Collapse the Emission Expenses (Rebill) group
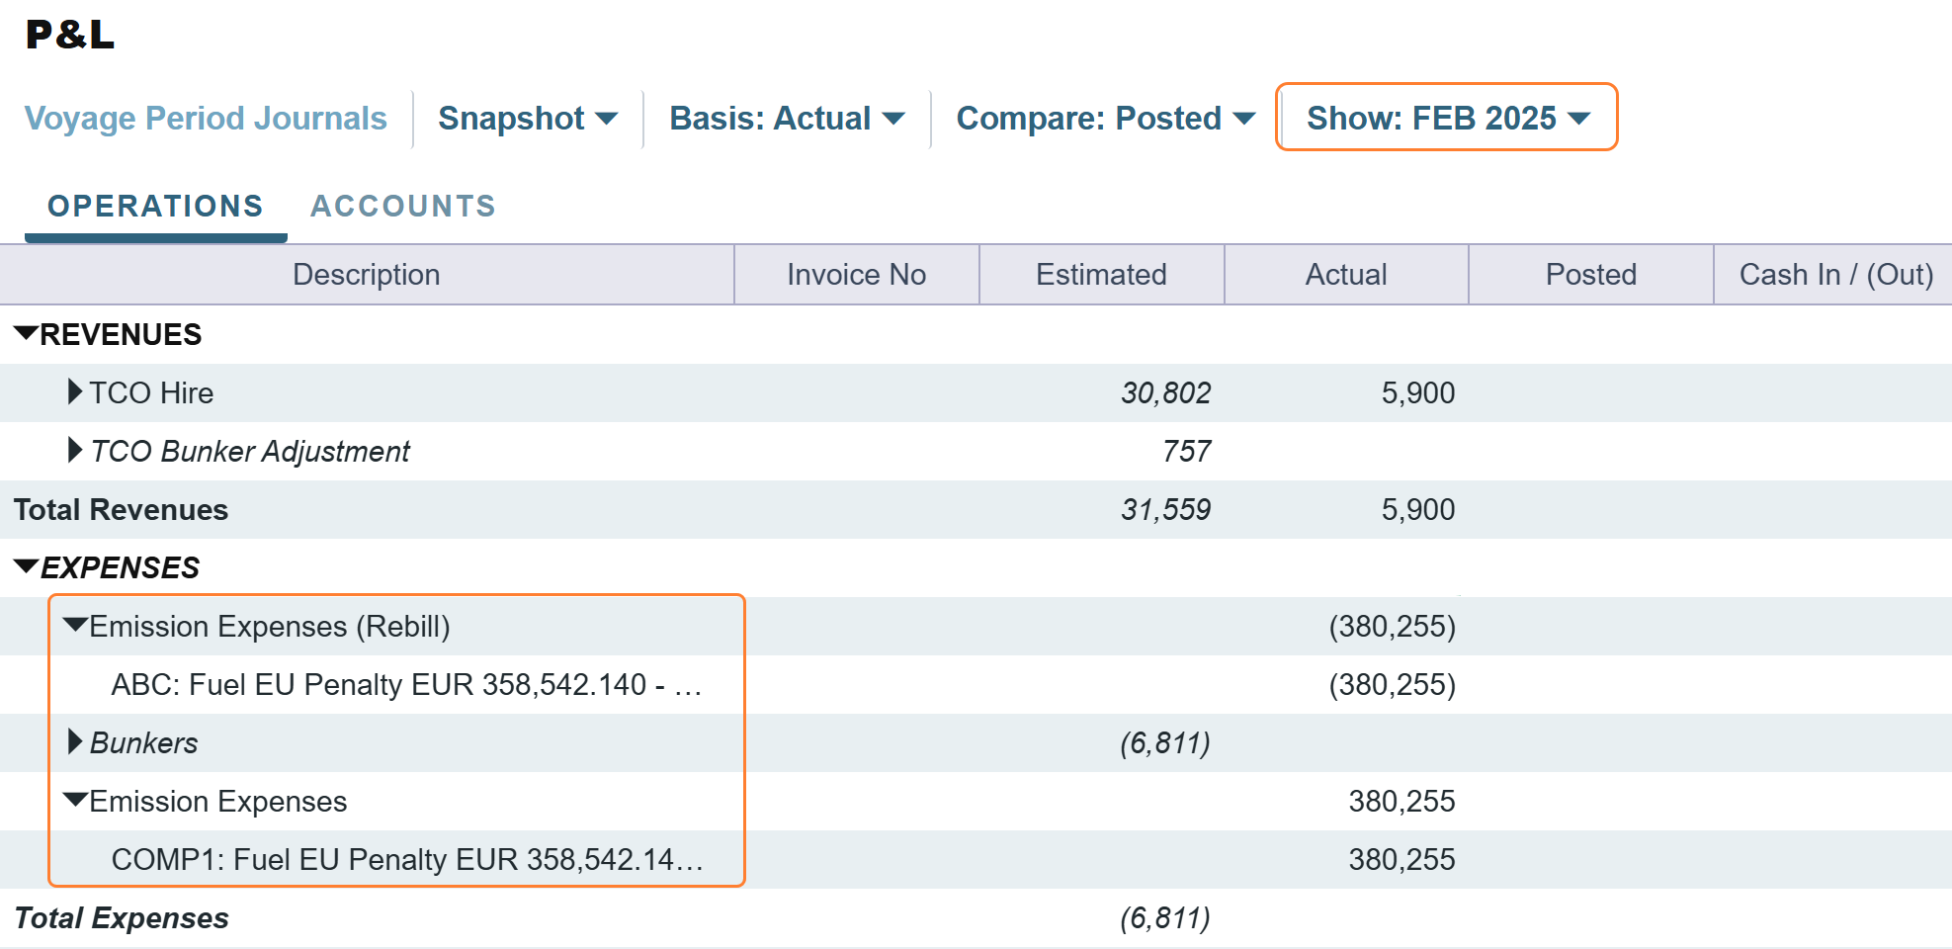This screenshot has height=949, width=1952. coord(76,626)
